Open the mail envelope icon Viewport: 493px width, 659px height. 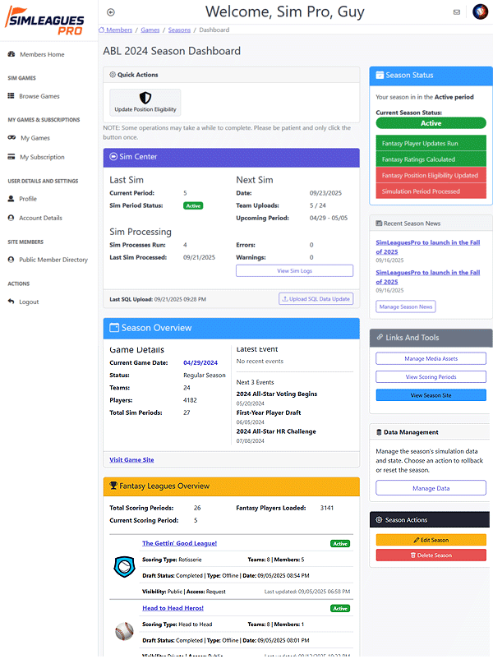(x=457, y=12)
